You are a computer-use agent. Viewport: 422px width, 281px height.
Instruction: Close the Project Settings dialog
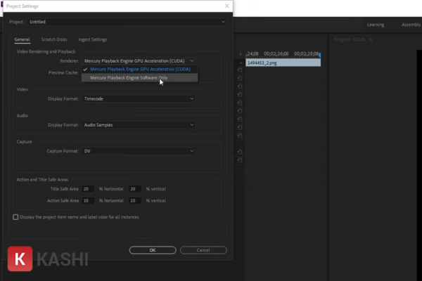coord(227,6)
